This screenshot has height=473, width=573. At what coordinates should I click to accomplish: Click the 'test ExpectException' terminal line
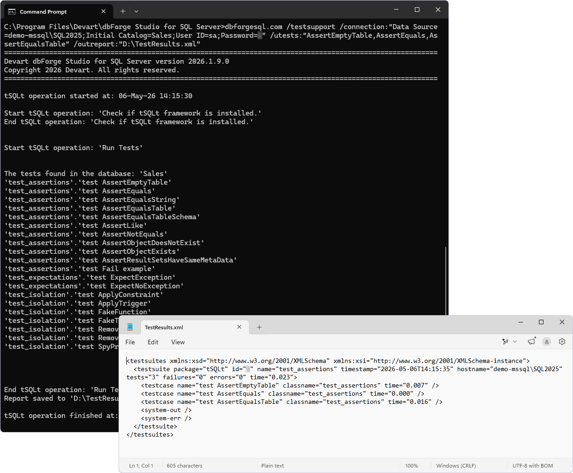pyautogui.click(x=90, y=277)
